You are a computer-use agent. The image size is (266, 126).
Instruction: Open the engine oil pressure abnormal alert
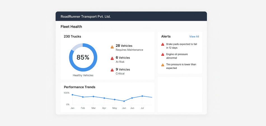pyautogui.click(x=177, y=56)
